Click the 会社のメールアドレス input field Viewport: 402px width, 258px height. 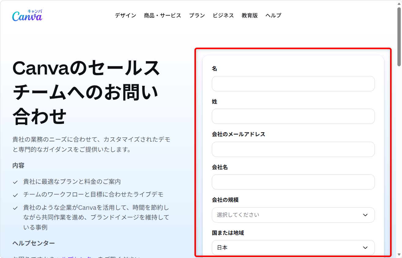[293, 149]
